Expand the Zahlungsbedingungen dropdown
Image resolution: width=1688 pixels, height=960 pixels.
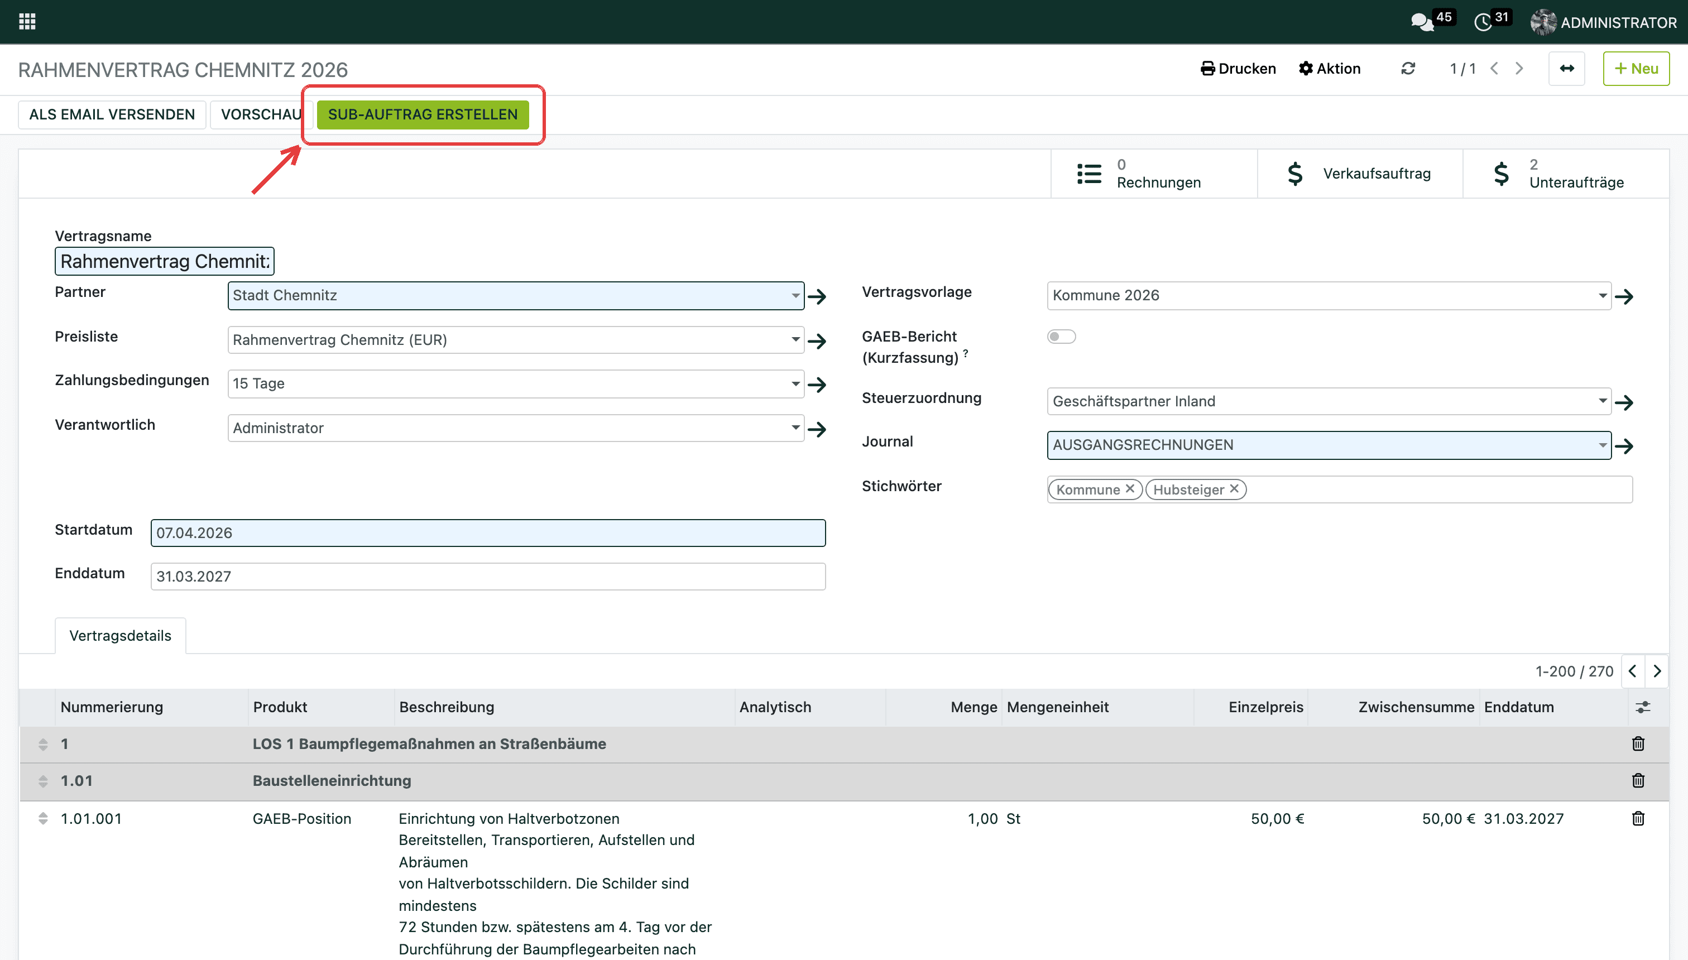click(x=795, y=384)
